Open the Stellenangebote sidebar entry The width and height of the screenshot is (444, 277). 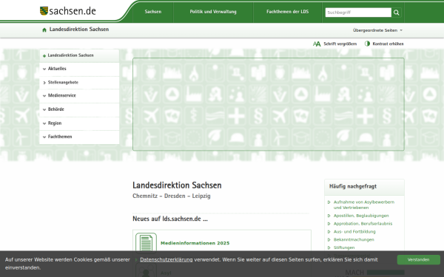(79, 83)
